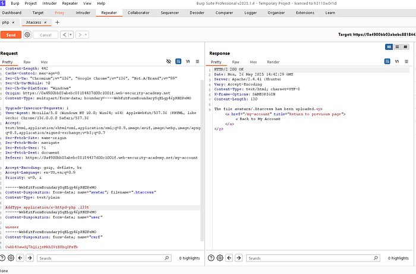
Task: Toggle hidden non-printable characters in Request
Action: tap(169, 62)
